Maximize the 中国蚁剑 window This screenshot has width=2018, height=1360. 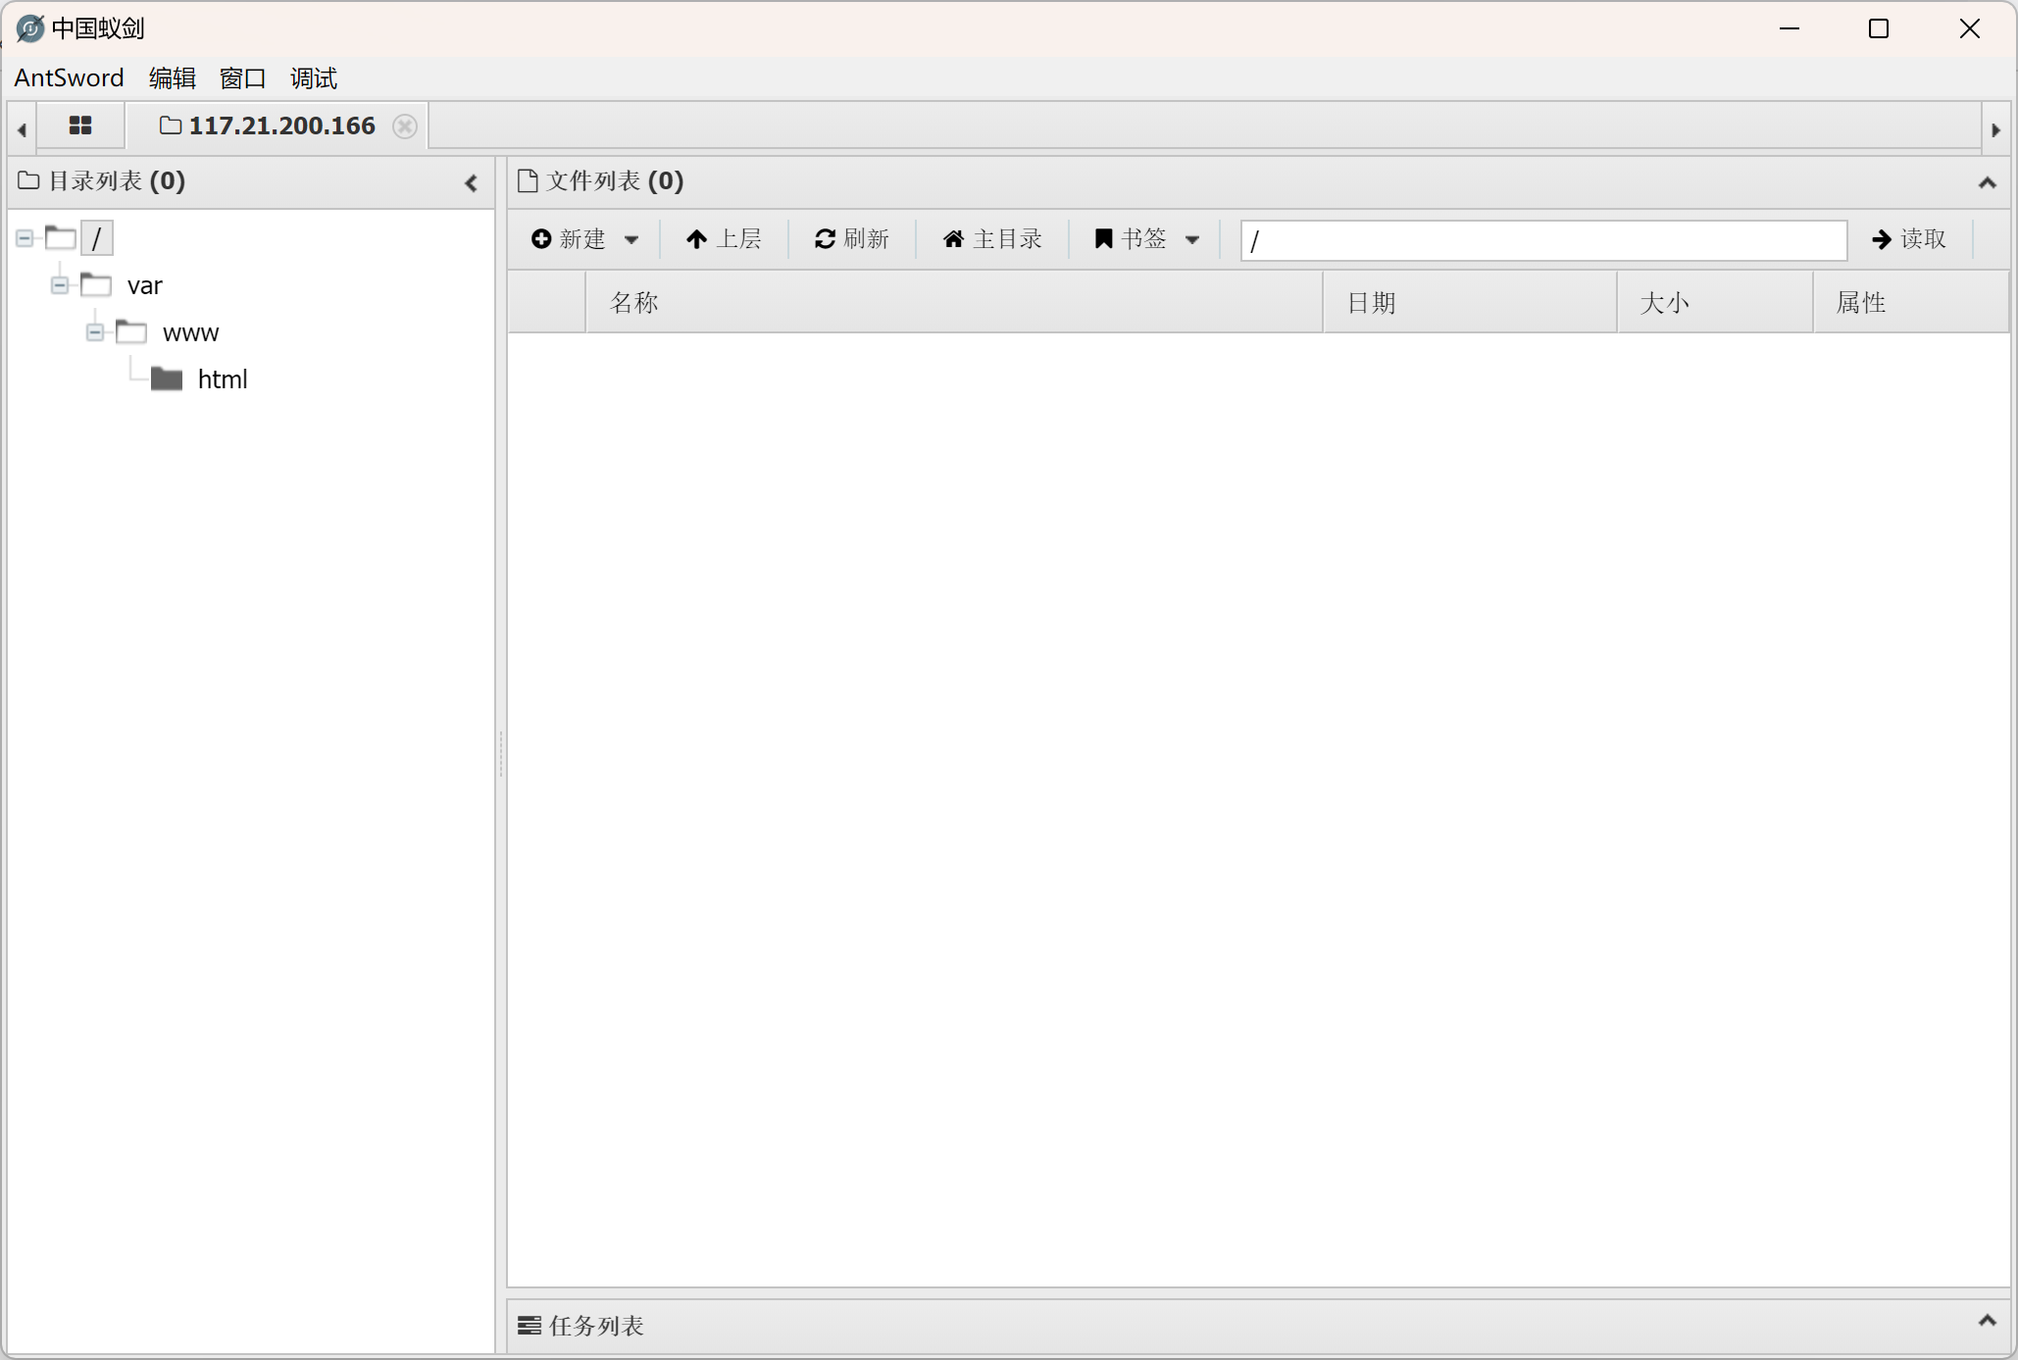click(1879, 28)
